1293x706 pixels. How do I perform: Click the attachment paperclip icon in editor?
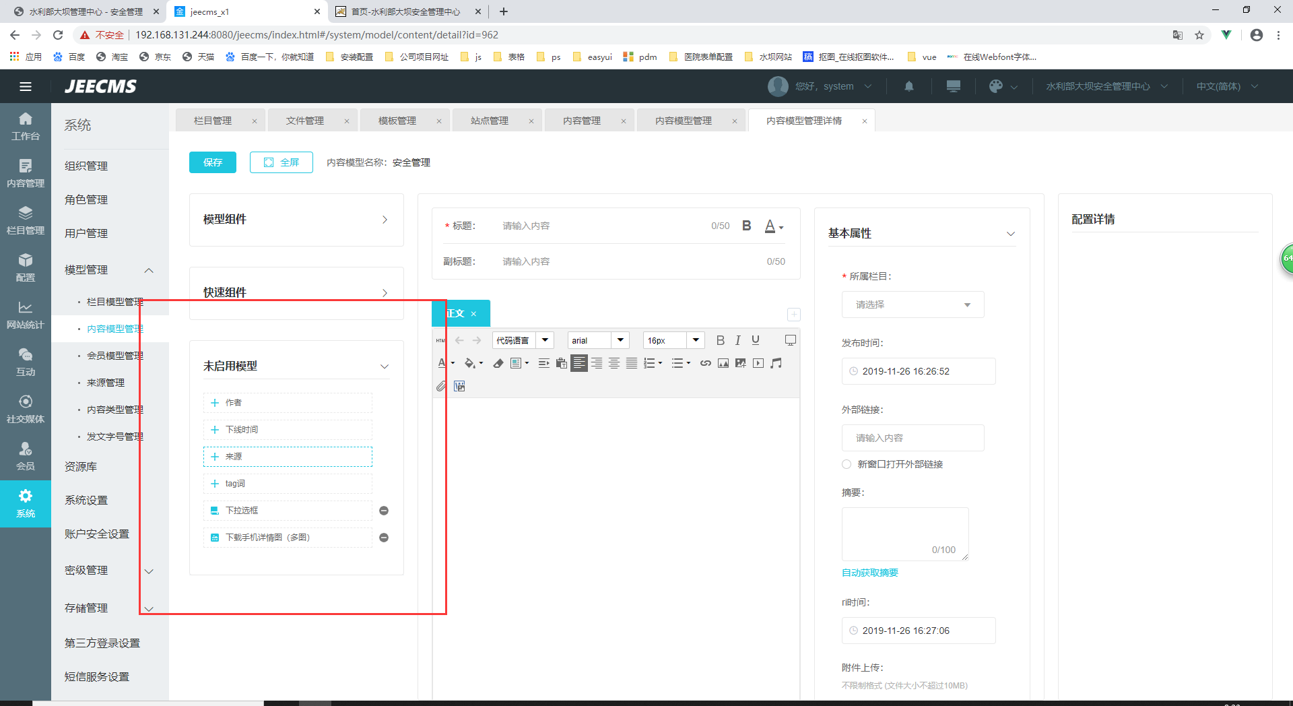click(x=441, y=386)
